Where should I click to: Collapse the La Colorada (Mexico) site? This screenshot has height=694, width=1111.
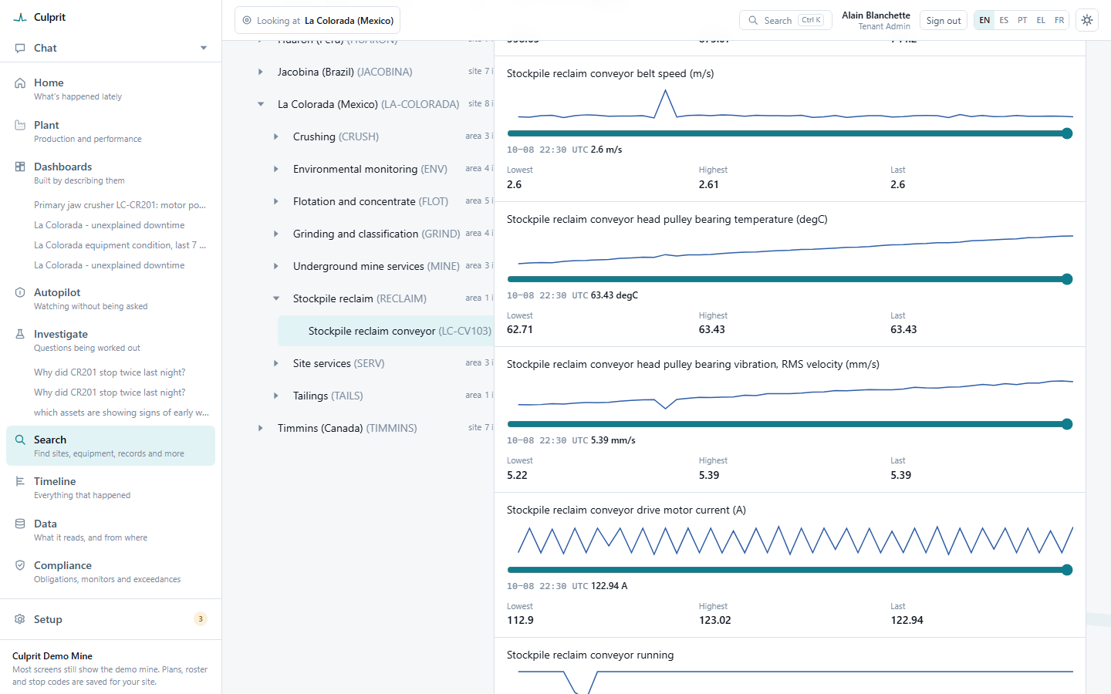(261, 104)
